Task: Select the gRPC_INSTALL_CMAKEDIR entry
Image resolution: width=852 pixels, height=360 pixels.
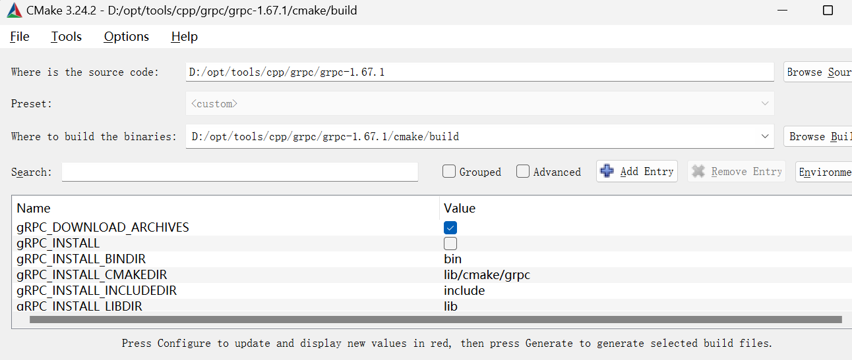Action: coord(92,275)
